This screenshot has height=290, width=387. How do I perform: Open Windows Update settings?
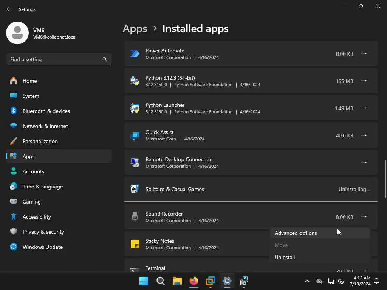tap(59, 247)
